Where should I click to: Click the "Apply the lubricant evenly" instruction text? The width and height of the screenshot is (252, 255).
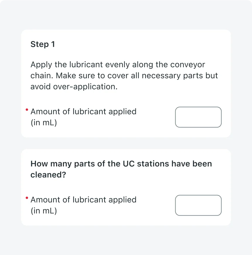tap(124, 76)
